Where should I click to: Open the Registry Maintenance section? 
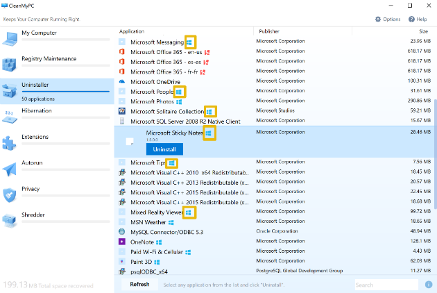click(x=57, y=65)
